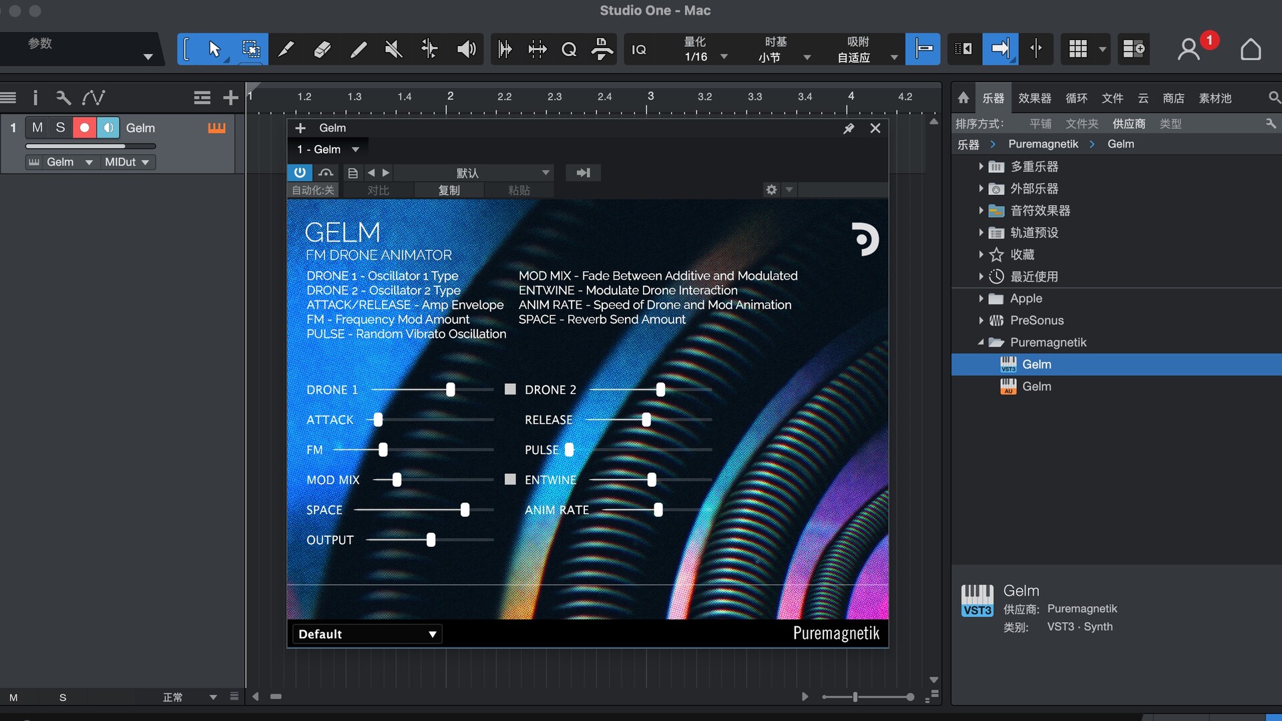
Task: Mute the Gelm track
Action: [x=37, y=128]
